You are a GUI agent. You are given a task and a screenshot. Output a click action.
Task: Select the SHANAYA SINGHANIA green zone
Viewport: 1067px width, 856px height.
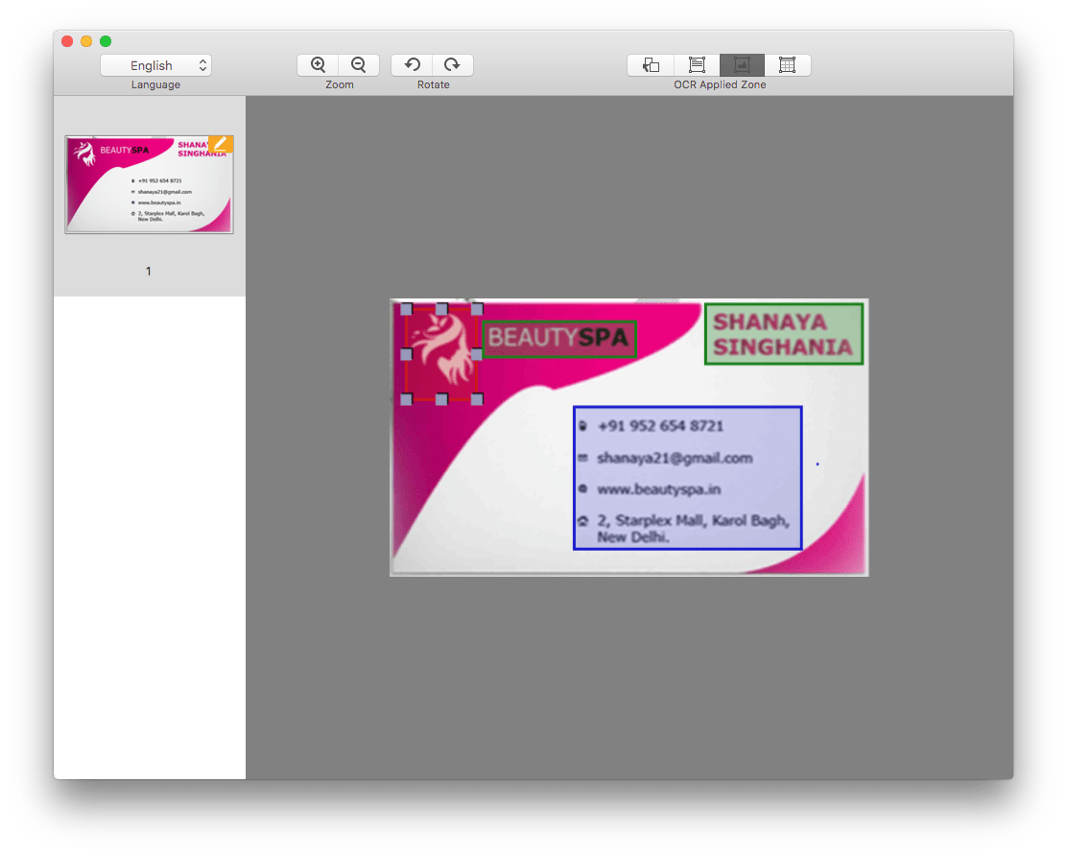tap(784, 334)
